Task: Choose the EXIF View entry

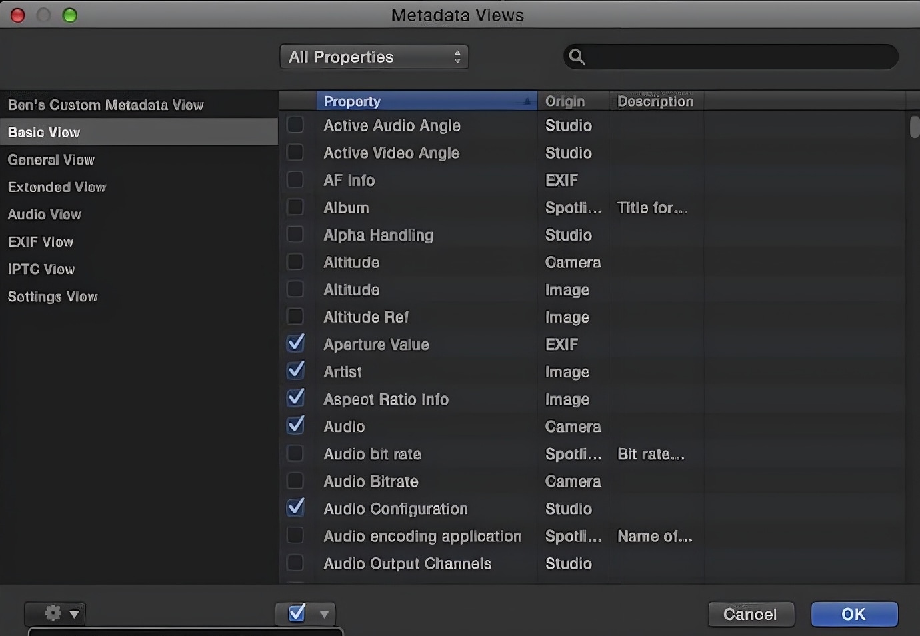Action: 41,241
